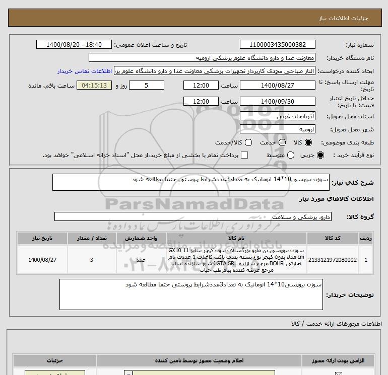The image size is (388, 375).
Task: Click the biopsy needle product name cell
Action: (x=236, y=260)
